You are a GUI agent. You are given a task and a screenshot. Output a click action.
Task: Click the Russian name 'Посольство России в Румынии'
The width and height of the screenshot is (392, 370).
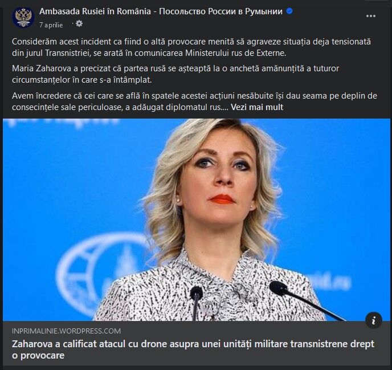pos(220,11)
